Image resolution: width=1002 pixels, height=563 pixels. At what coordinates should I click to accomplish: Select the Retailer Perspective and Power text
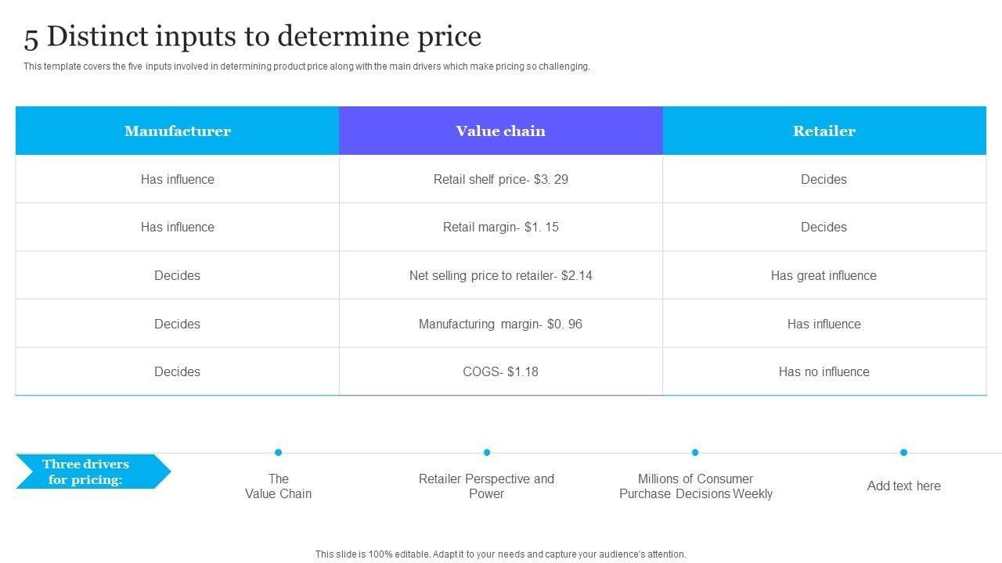(486, 486)
